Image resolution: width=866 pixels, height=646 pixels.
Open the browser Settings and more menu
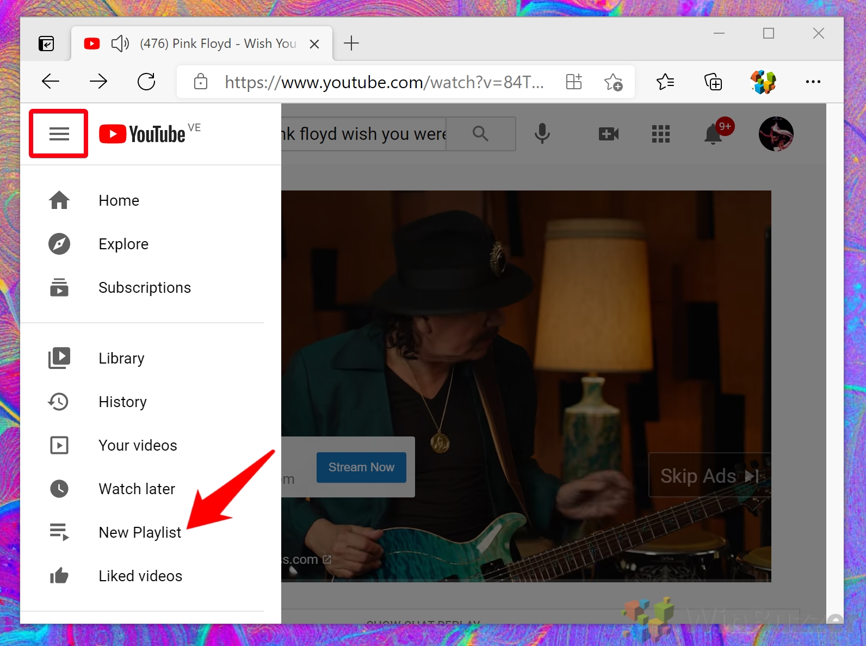(813, 82)
